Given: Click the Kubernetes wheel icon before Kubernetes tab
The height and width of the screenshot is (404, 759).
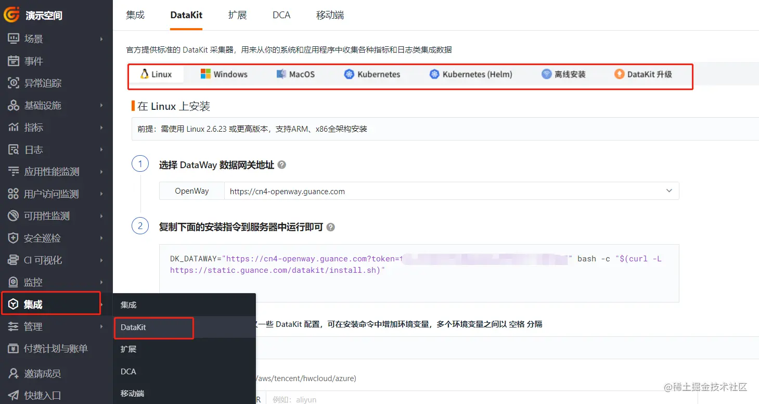Looking at the screenshot, I should tap(349, 74).
